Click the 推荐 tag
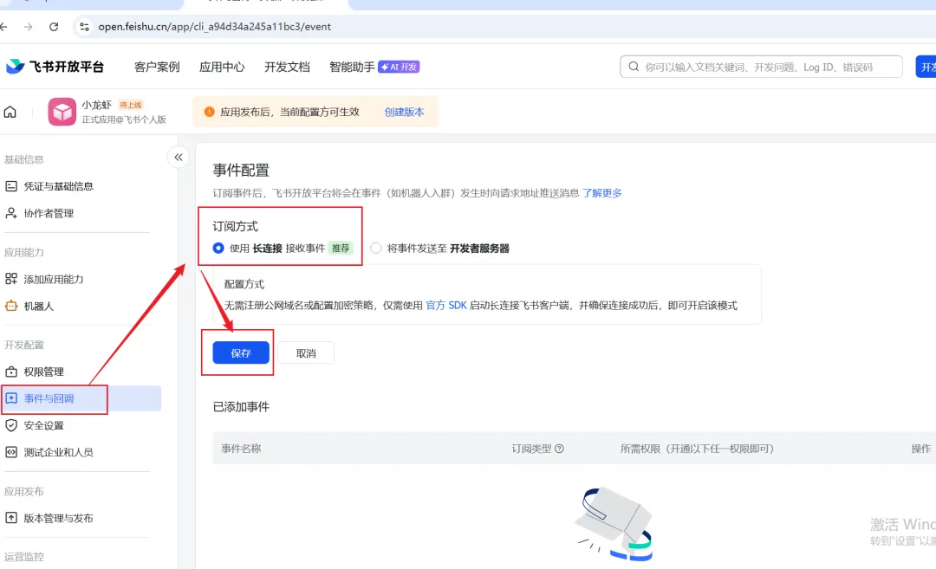Screen dimensions: 936x569 341,248
